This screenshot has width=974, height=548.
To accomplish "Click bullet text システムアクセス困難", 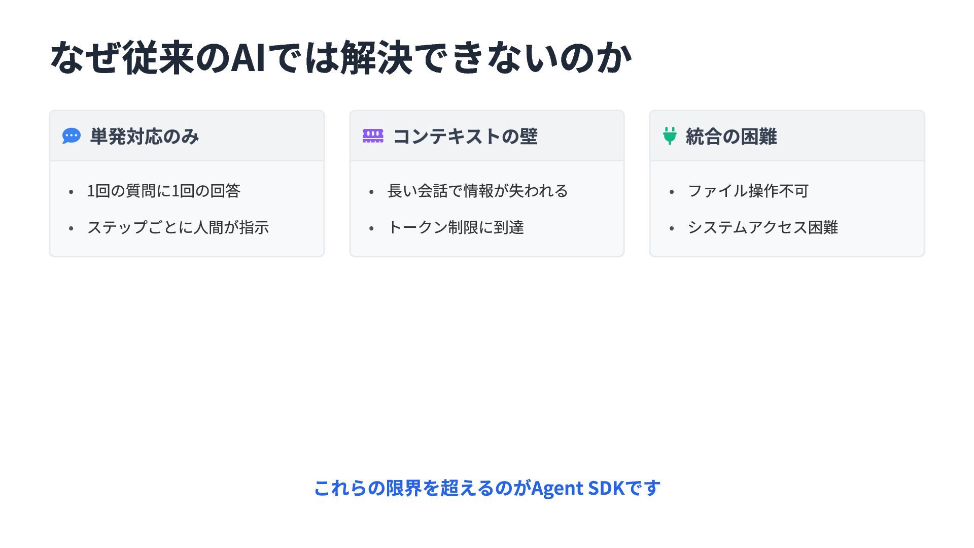I will coord(762,227).
